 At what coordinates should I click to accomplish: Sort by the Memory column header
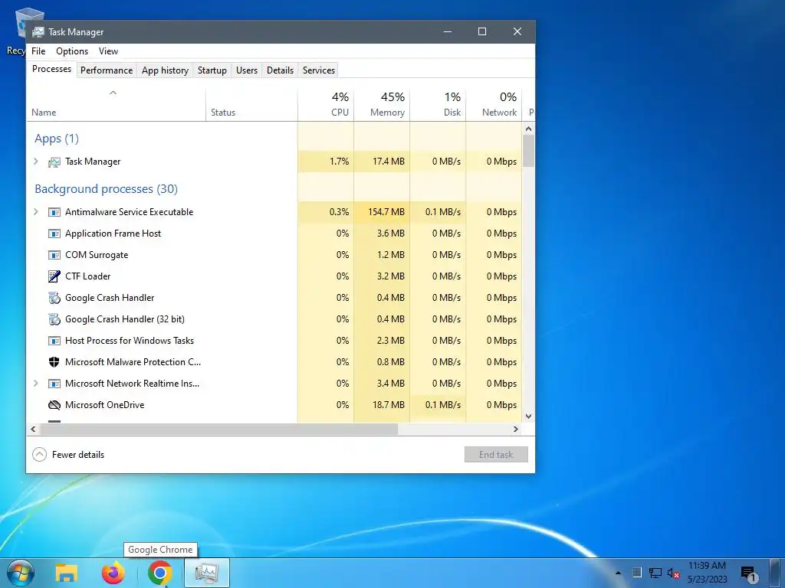pos(382,104)
